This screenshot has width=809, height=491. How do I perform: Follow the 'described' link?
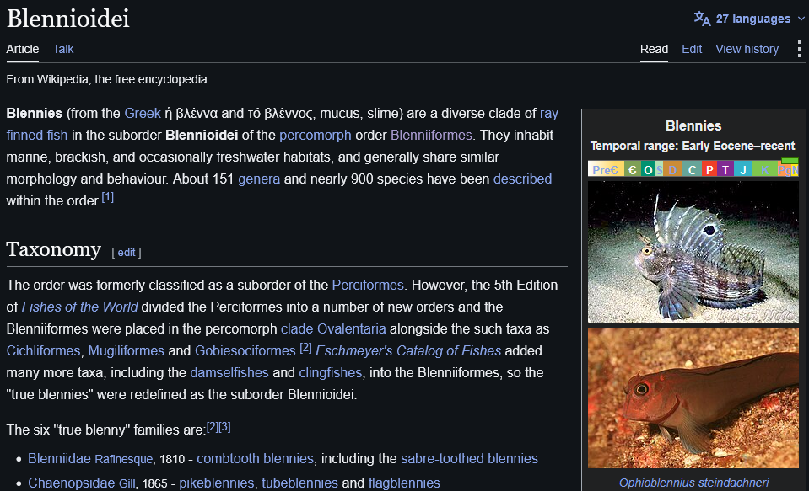point(523,179)
